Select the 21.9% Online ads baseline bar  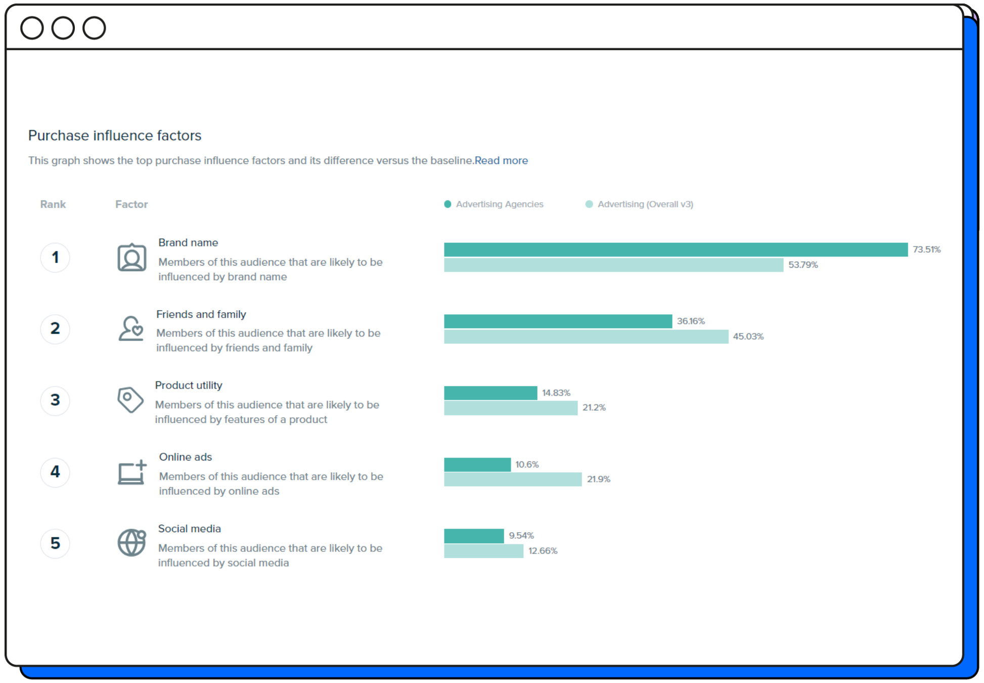point(512,479)
